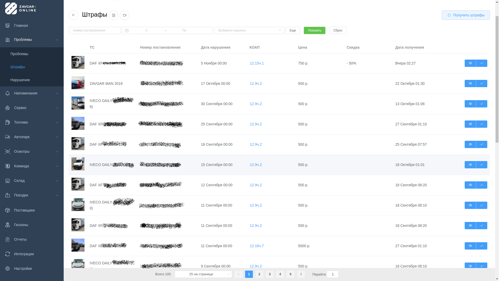Click the video camera icon beside Штрафы title
Screen dimensions: 499x281
click(x=124, y=15)
